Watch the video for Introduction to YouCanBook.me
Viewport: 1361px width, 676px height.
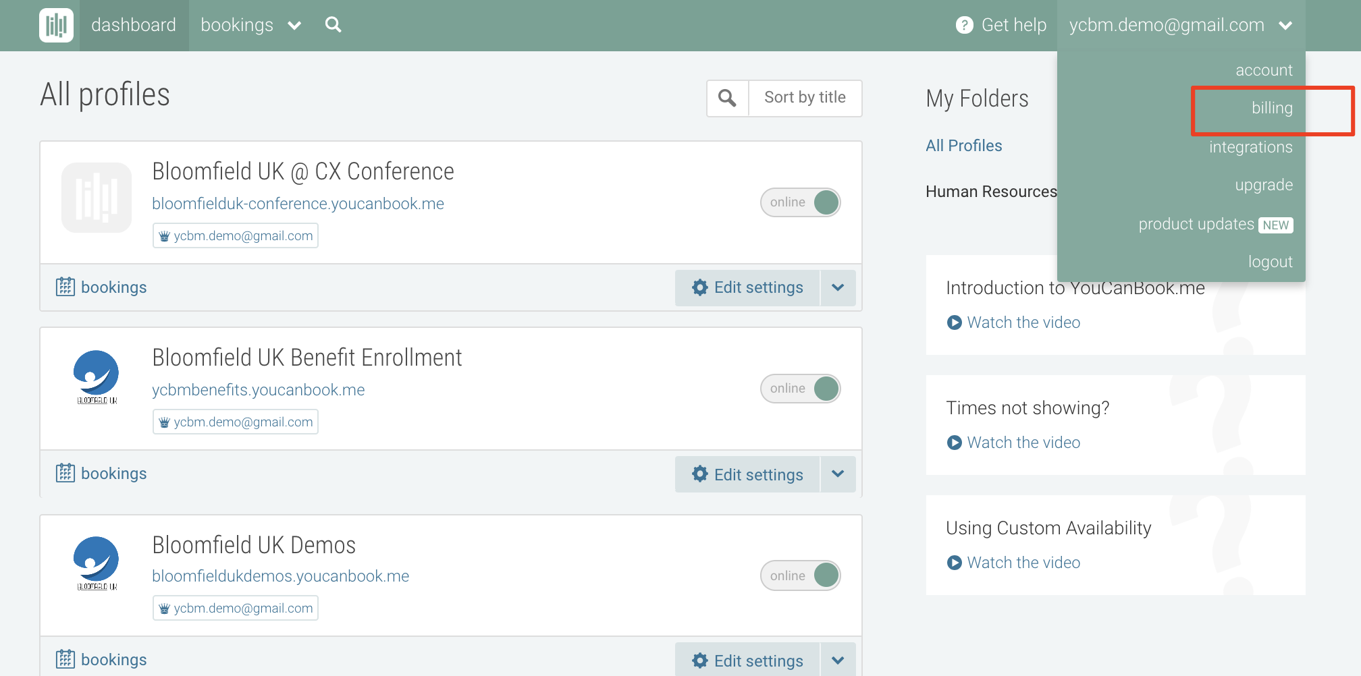pyautogui.click(x=1023, y=322)
